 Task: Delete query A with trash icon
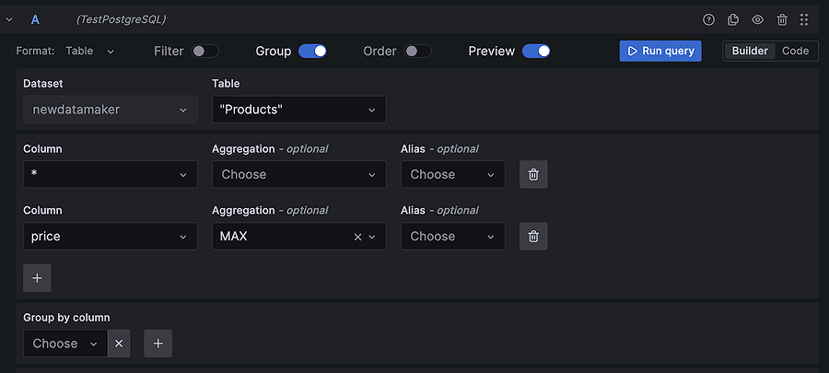[x=782, y=19]
